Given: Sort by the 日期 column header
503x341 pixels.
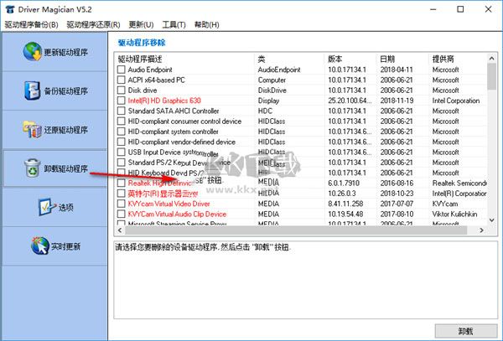Looking at the screenshot, I should coord(387,59).
